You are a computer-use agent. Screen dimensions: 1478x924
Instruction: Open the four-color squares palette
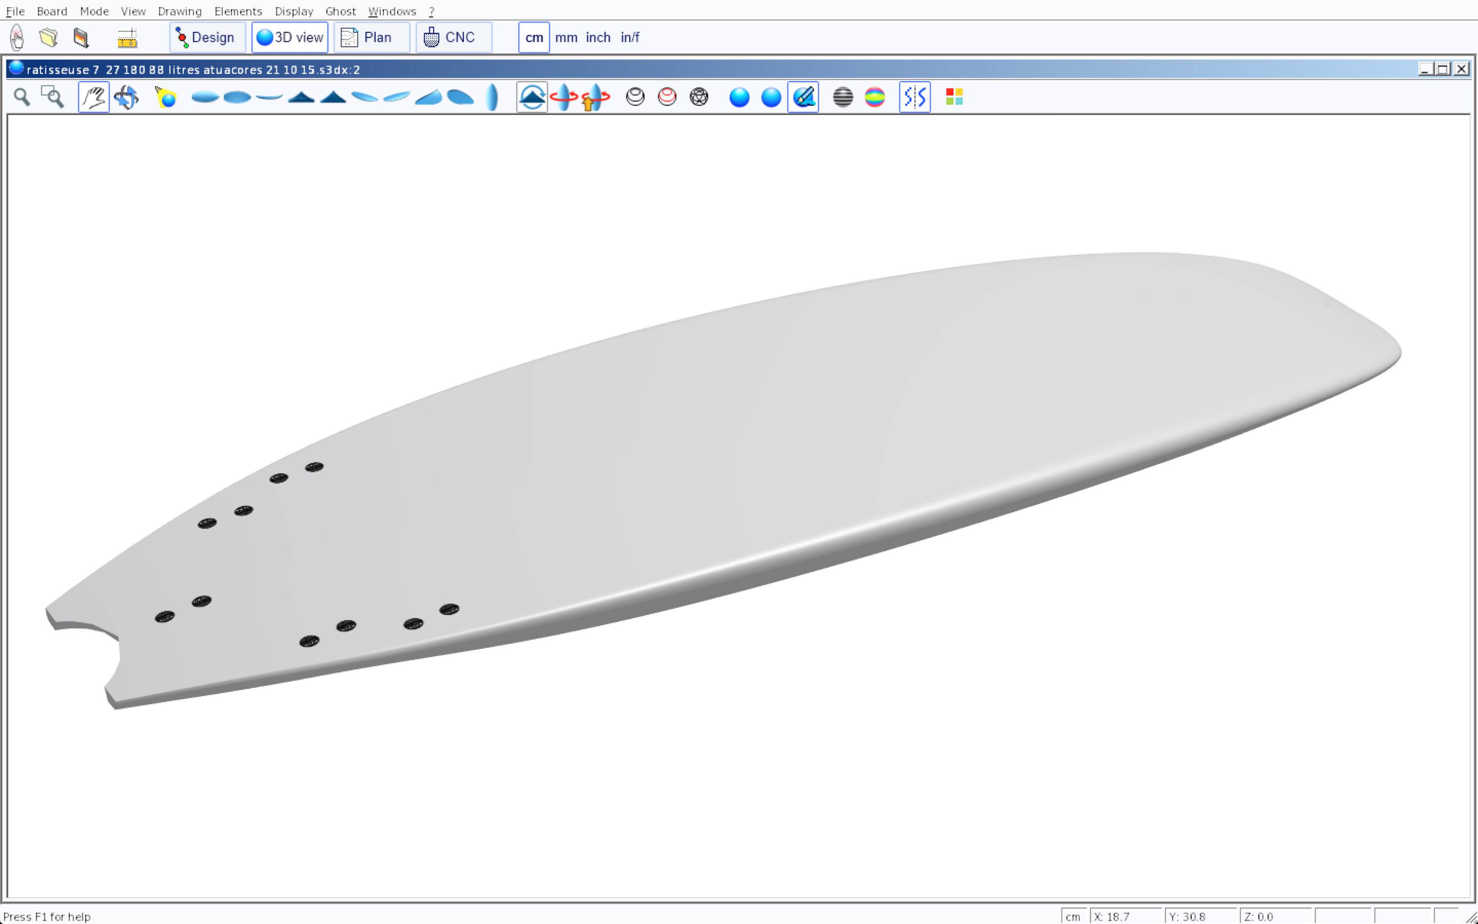tap(954, 97)
